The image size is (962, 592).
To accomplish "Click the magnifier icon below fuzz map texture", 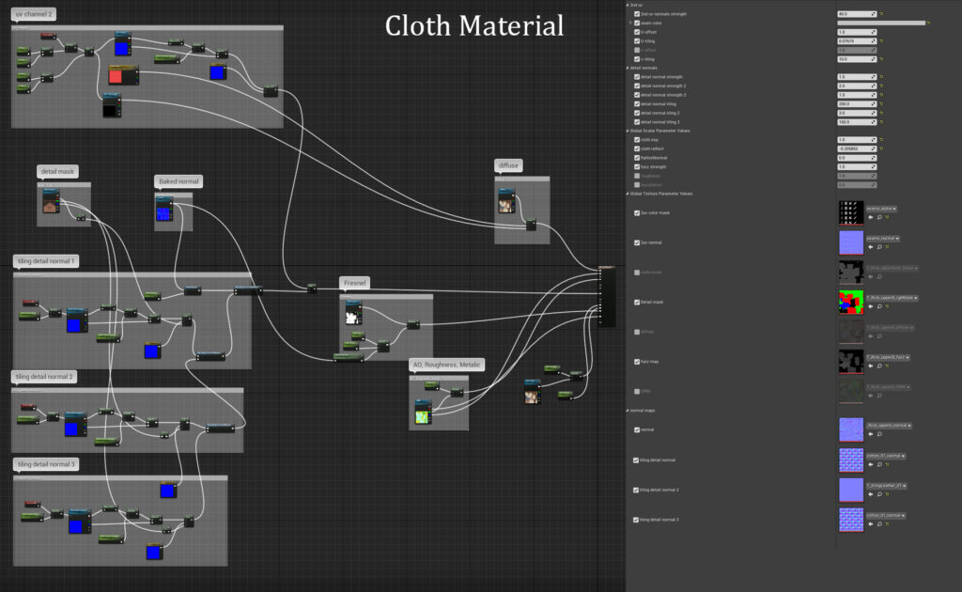I will click(879, 366).
